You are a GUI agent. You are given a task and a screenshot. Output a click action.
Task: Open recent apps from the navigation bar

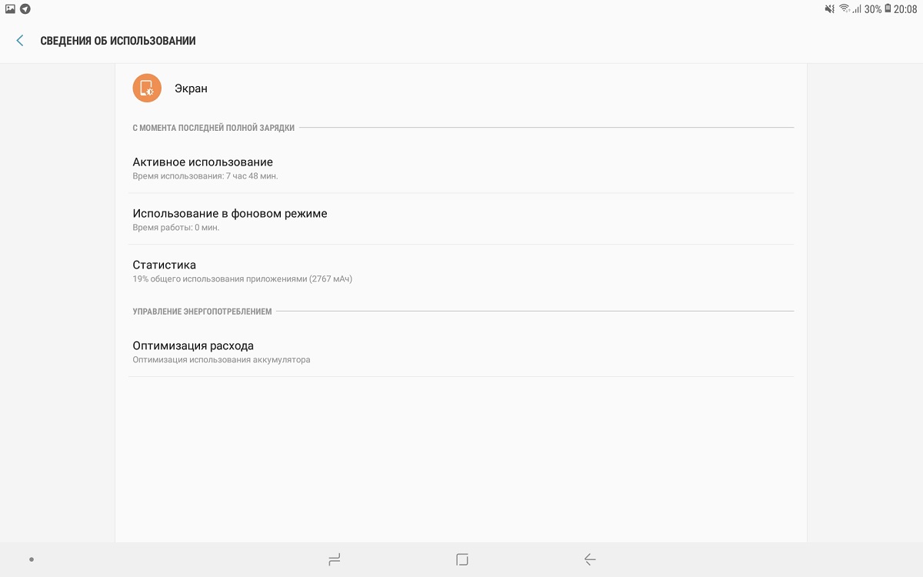tap(334, 560)
